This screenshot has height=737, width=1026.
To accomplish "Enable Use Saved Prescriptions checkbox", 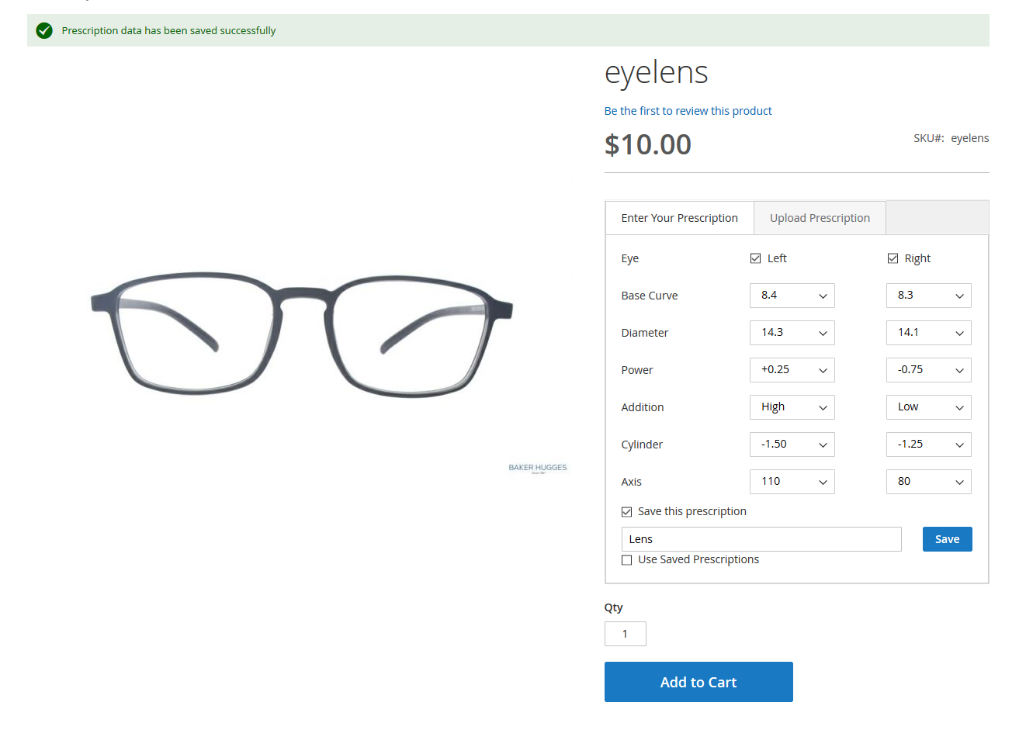I will point(627,560).
